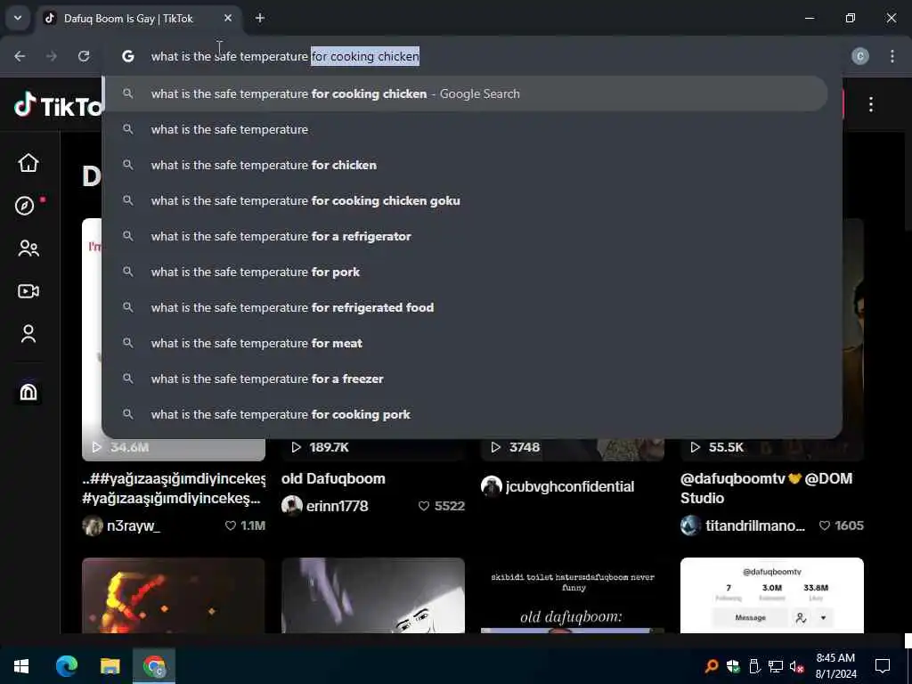
Task: Select suggestion 'what is the safe temperature'
Action: (465, 129)
